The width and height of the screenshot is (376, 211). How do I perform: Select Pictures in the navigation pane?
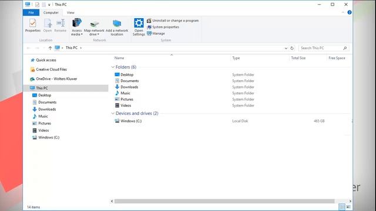pyautogui.click(x=42, y=124)
